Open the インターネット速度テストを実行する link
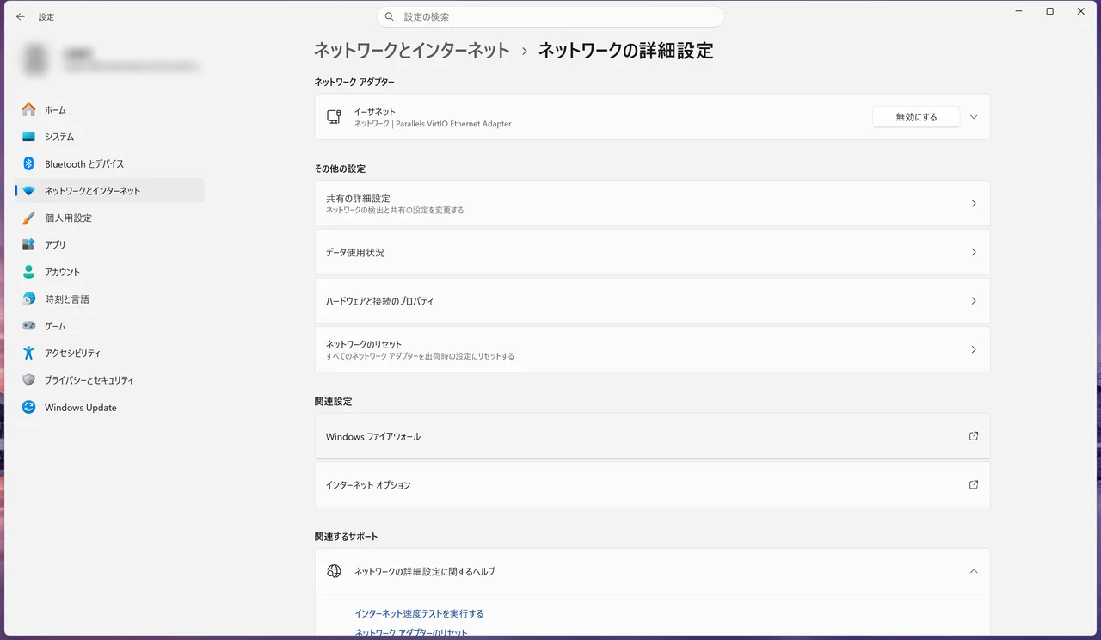 point(419,613)
